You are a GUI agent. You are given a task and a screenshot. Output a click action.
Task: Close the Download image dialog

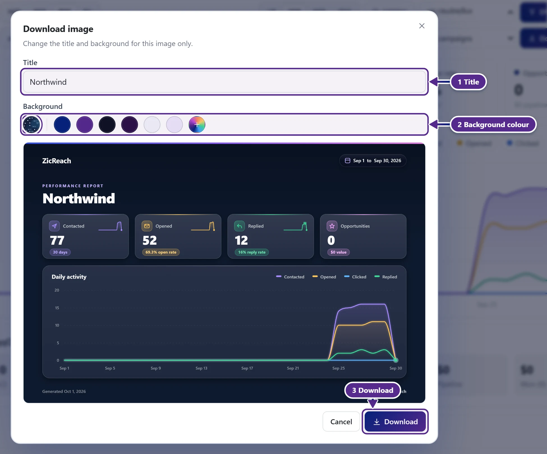[x=422, y=26]
